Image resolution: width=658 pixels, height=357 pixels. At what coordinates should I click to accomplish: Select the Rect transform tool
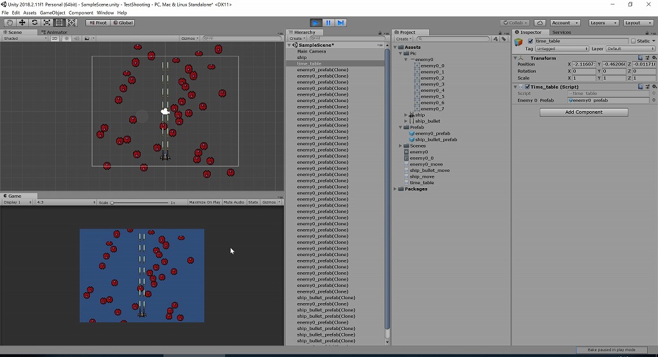tap(59, 22)
